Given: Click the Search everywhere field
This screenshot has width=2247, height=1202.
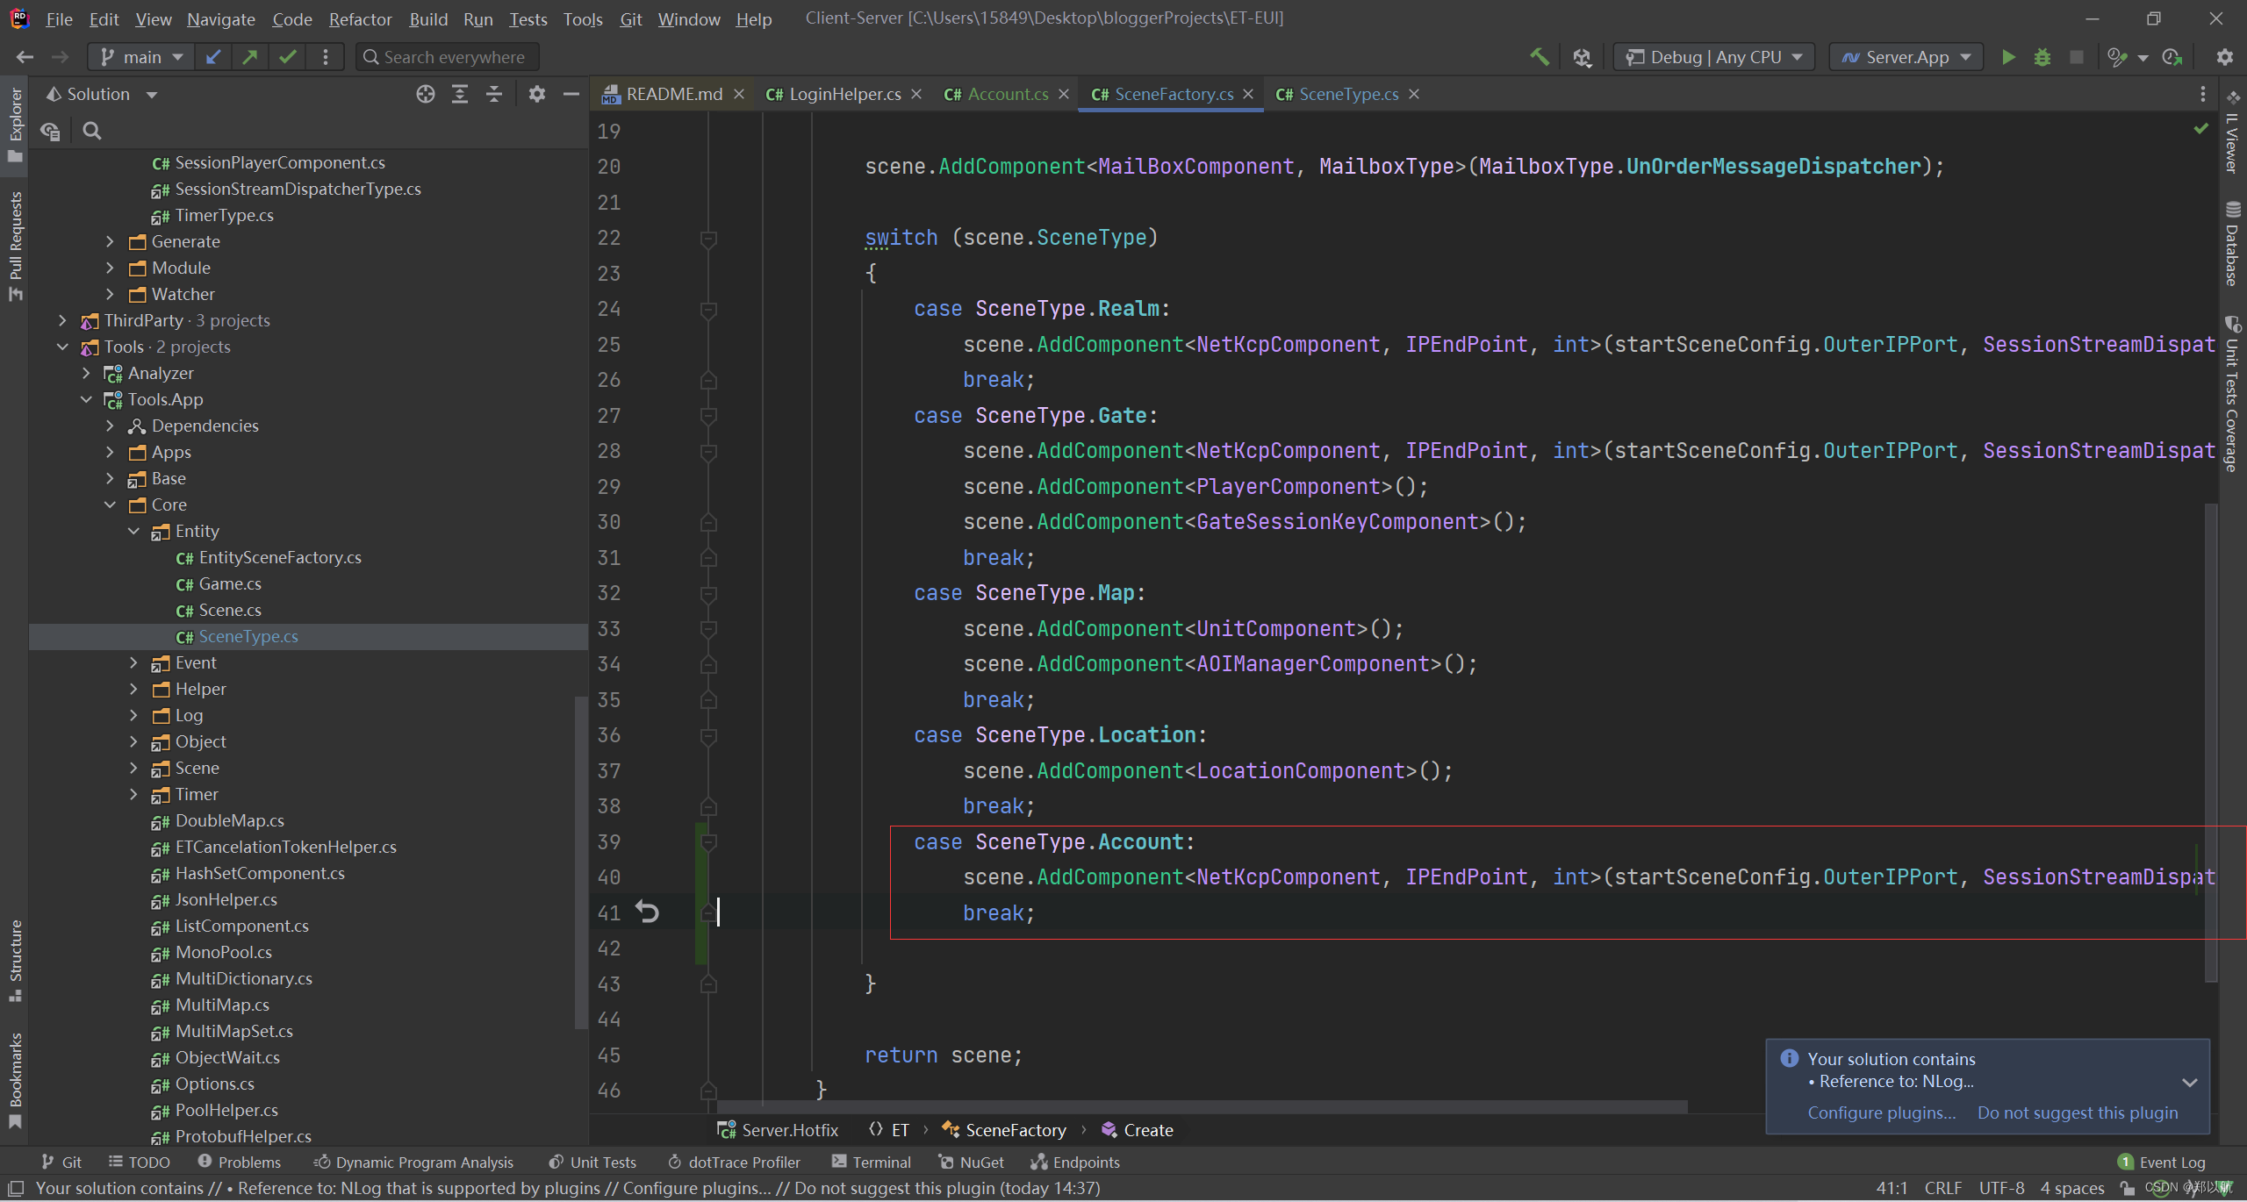Looking at the screenshot, I should click(x=448, y=57).
